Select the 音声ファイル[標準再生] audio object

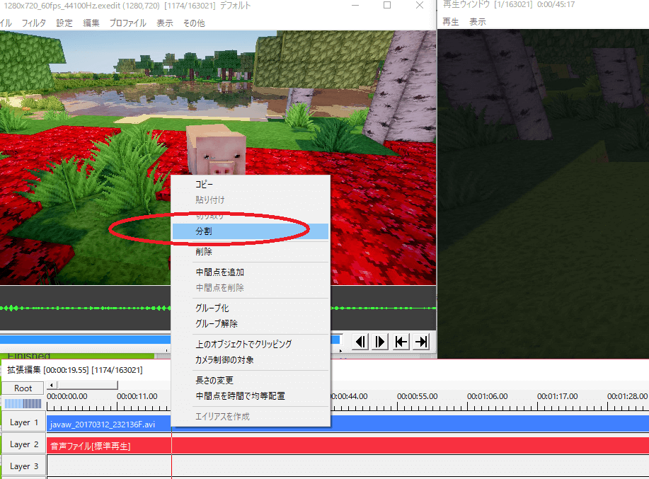348,446
